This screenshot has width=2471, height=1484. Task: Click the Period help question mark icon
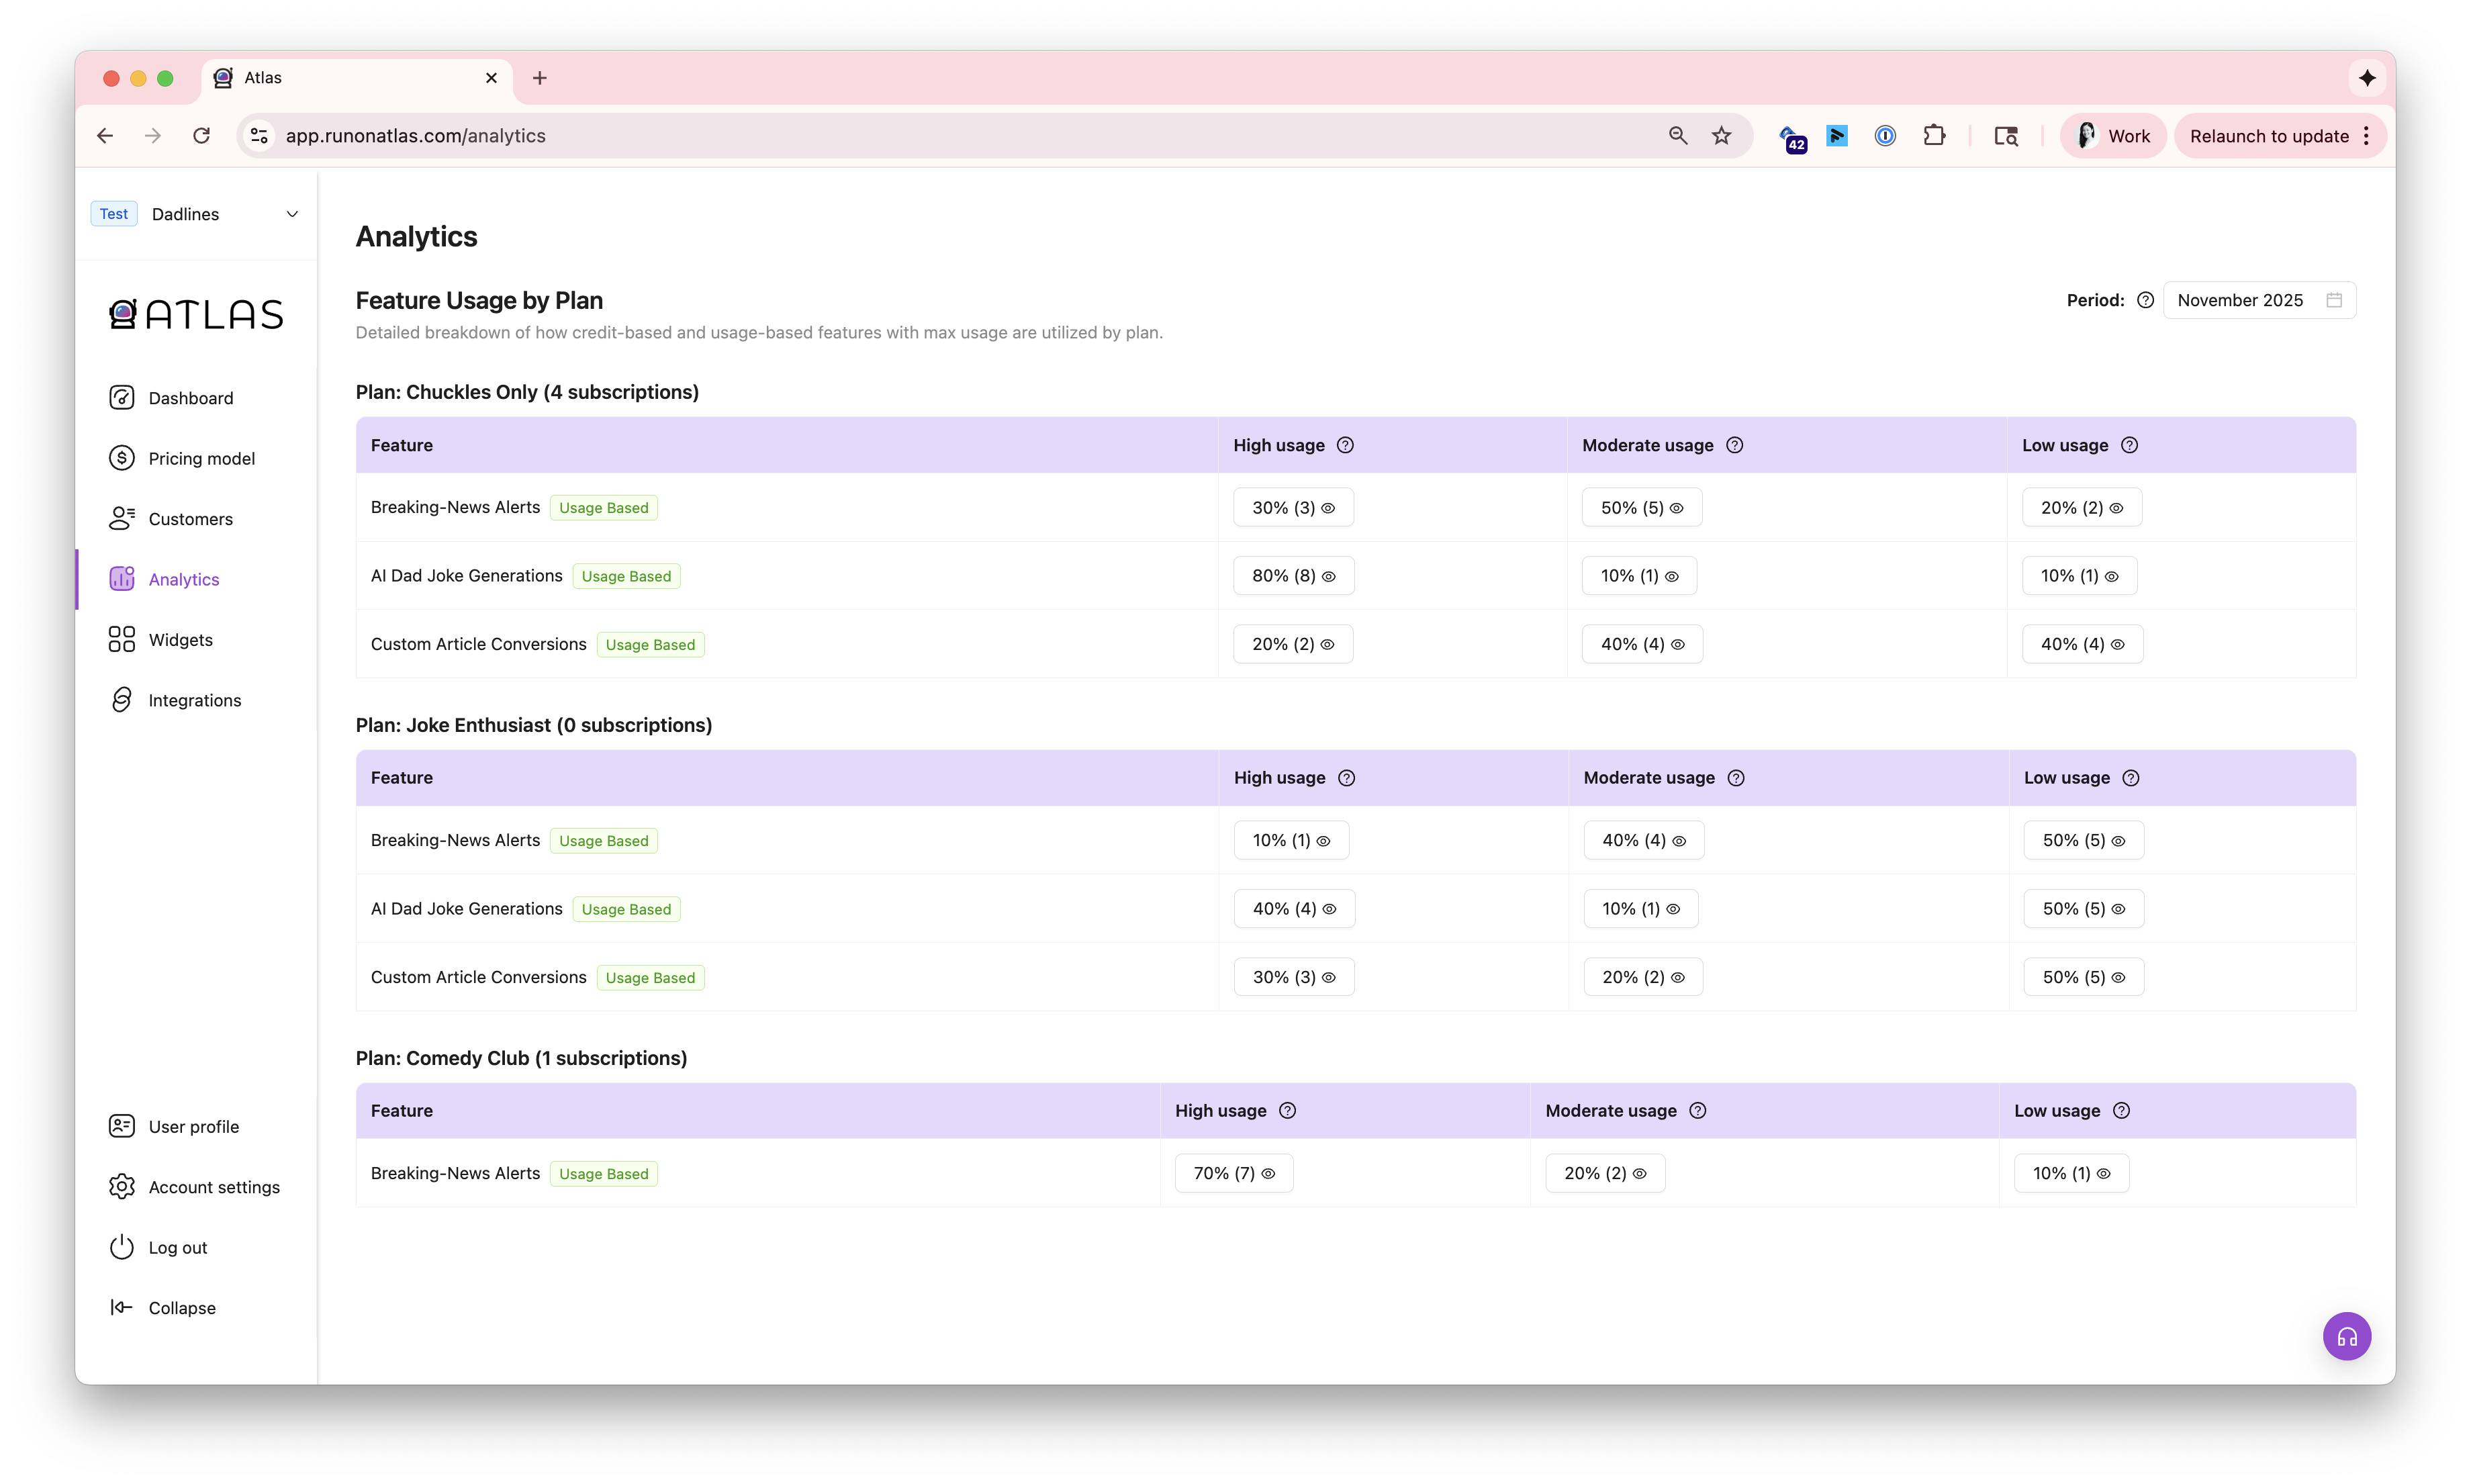(x=2145, y=300)
